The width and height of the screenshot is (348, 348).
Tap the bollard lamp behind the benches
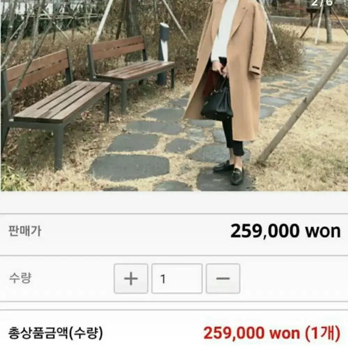point(164,54)
